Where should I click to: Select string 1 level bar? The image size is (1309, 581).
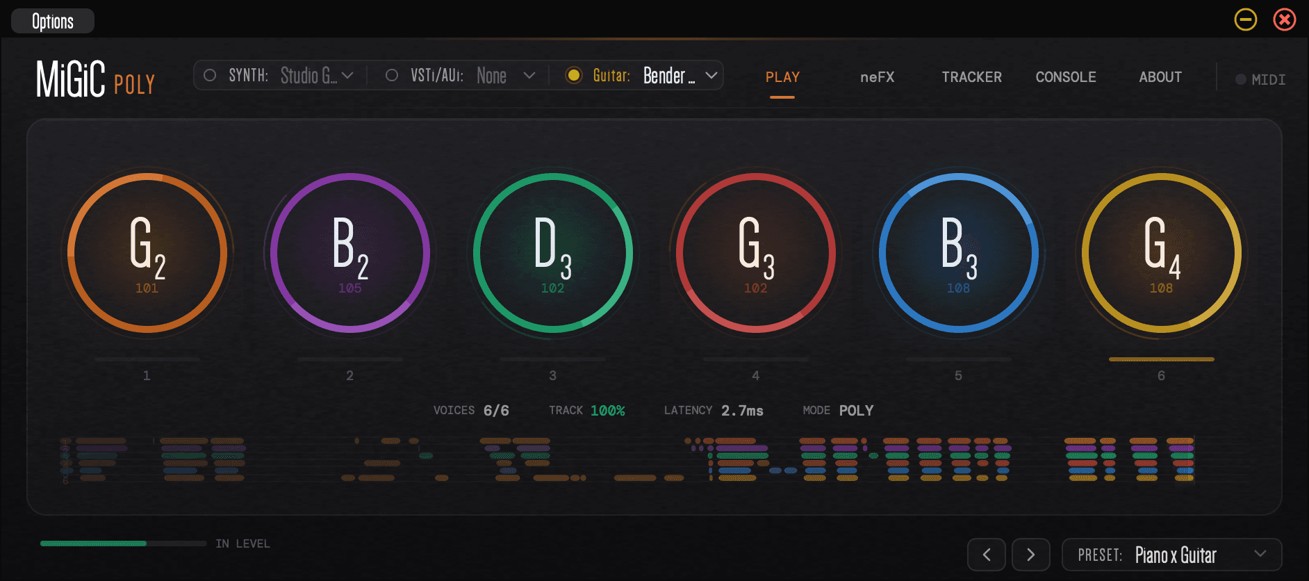pyautogui.click(x=147, y=359)
